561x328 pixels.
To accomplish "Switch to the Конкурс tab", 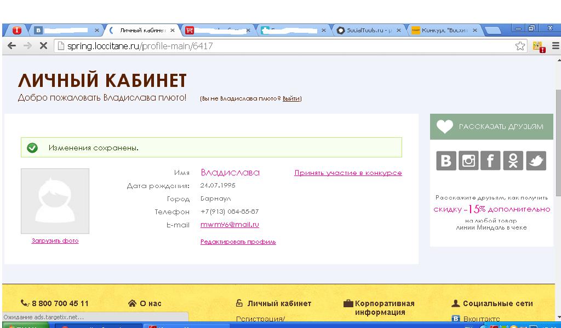I will (444, 30).
